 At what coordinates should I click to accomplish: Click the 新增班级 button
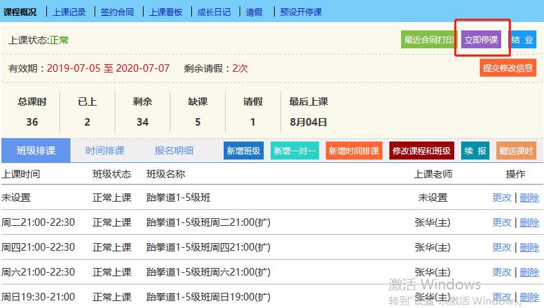[x=243, y=151]
